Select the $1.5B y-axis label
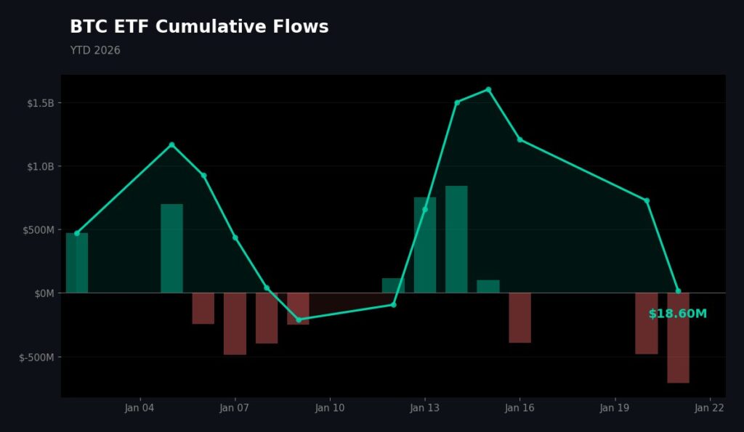Image resolution: width=744 pixels, height=432 pixels. click(40, 103)
